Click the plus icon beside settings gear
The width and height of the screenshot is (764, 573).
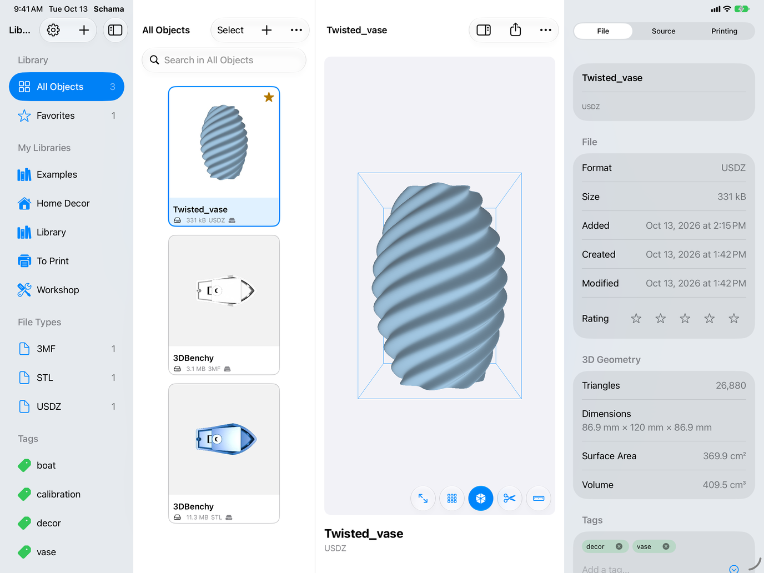click(84, 30)
